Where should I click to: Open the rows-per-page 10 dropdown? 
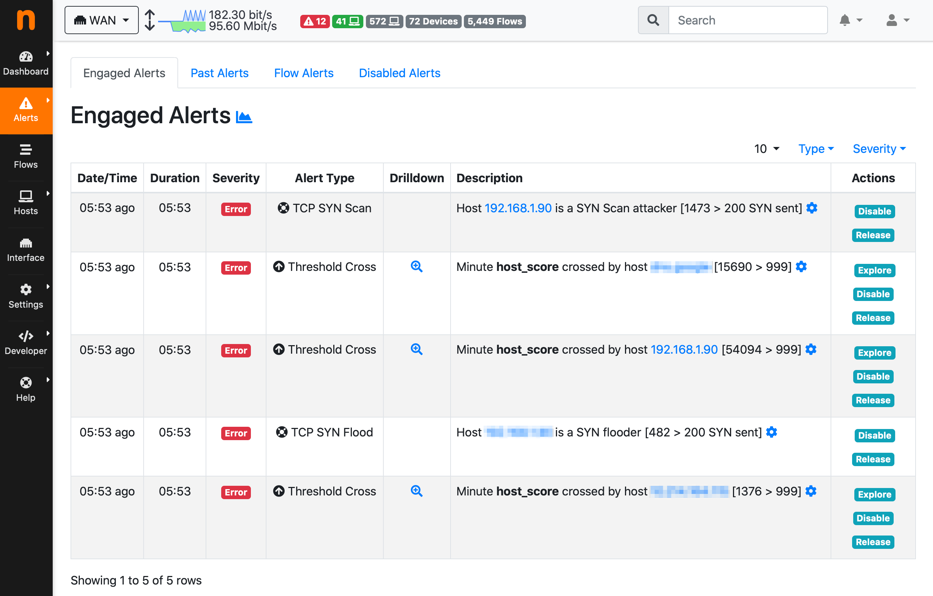pyautogui.click(x=766, y=149)
